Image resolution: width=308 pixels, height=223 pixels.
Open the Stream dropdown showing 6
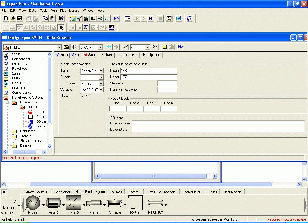pos(101,77)
